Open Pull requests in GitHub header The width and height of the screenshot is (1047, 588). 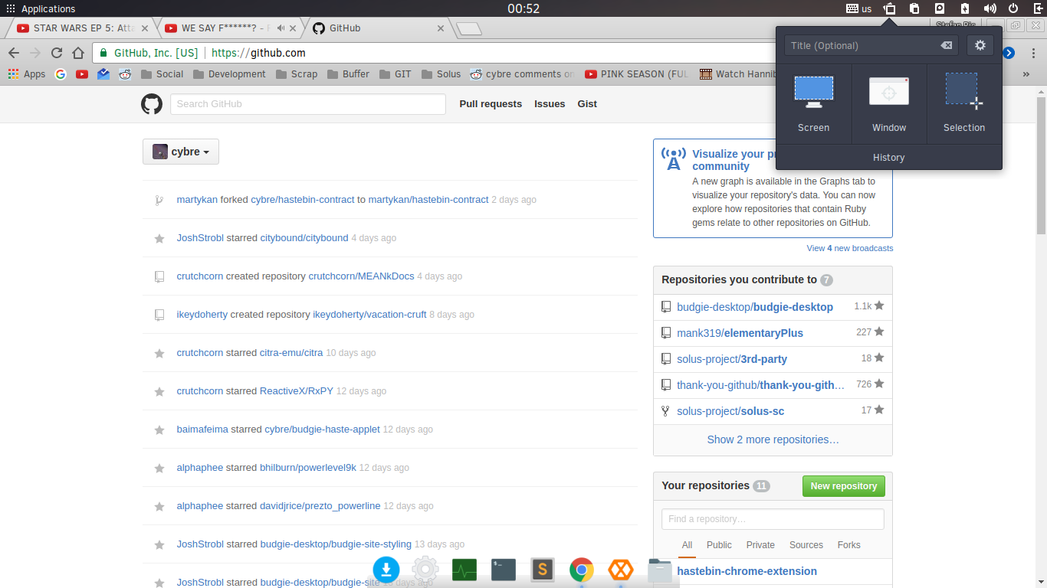point(491,104)
